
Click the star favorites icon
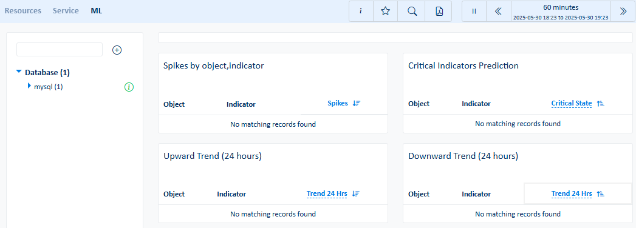tap(385, 12)
